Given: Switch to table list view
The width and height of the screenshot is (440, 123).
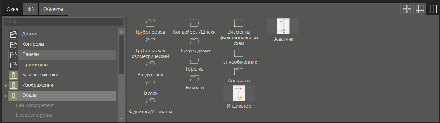Looking at the screenshot, I should coord(420,9).
